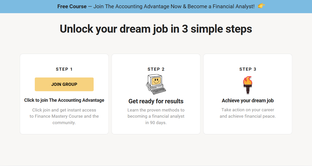Select the STEP 2 label
Screen dimensions: 312x166
click(x=156, y=69)
